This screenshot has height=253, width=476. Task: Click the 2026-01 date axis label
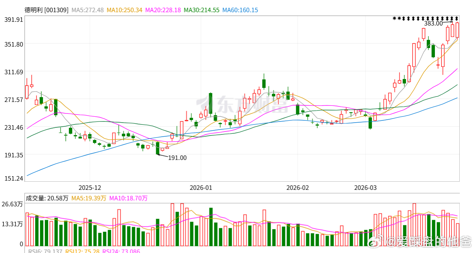click(201, 188)
